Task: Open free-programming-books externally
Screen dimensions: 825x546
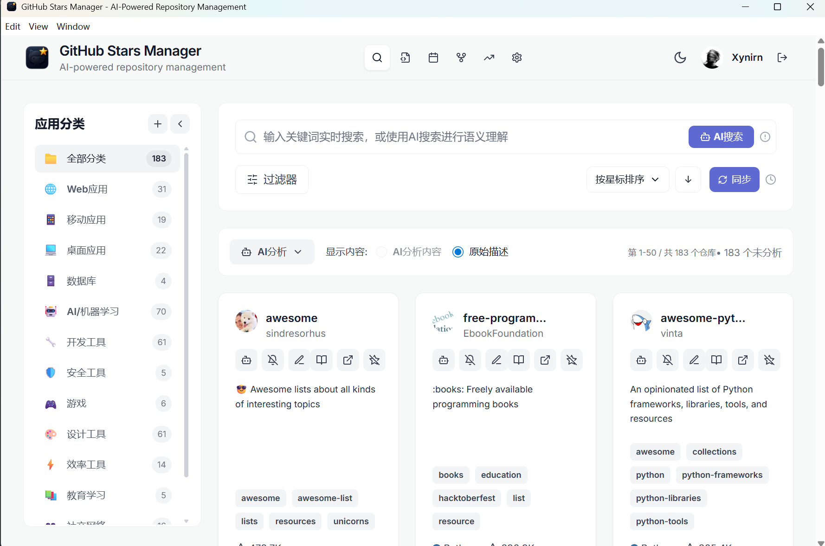Action: point(545,360)
